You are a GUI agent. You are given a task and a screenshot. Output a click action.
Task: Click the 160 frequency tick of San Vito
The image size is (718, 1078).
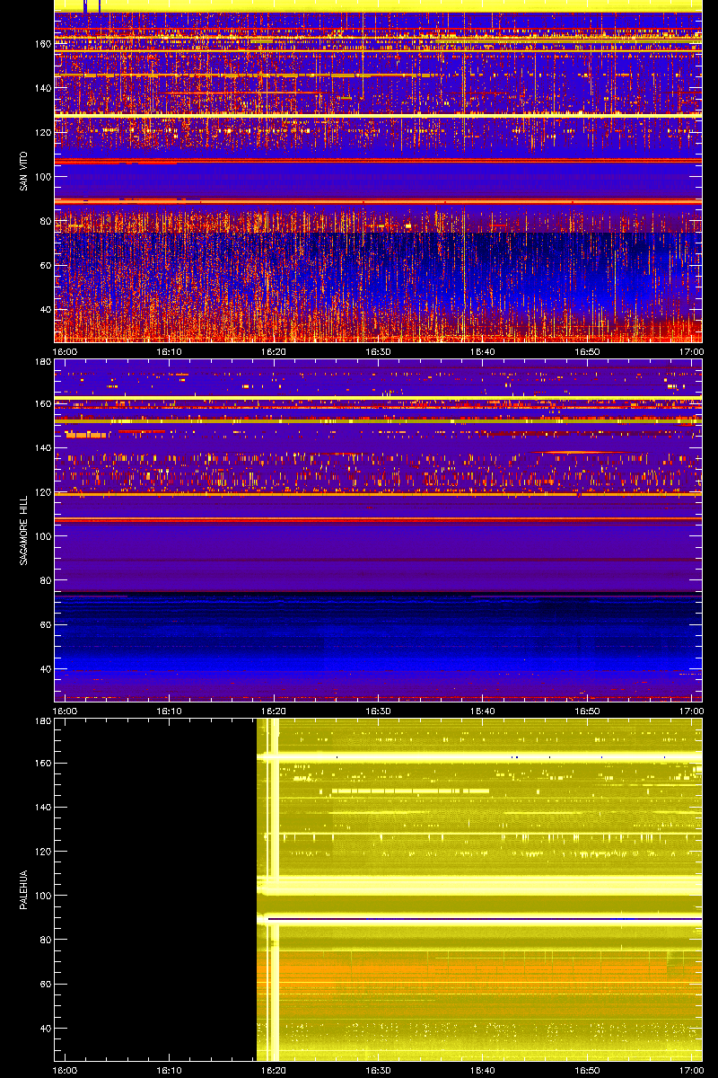[x=42, y=44]
